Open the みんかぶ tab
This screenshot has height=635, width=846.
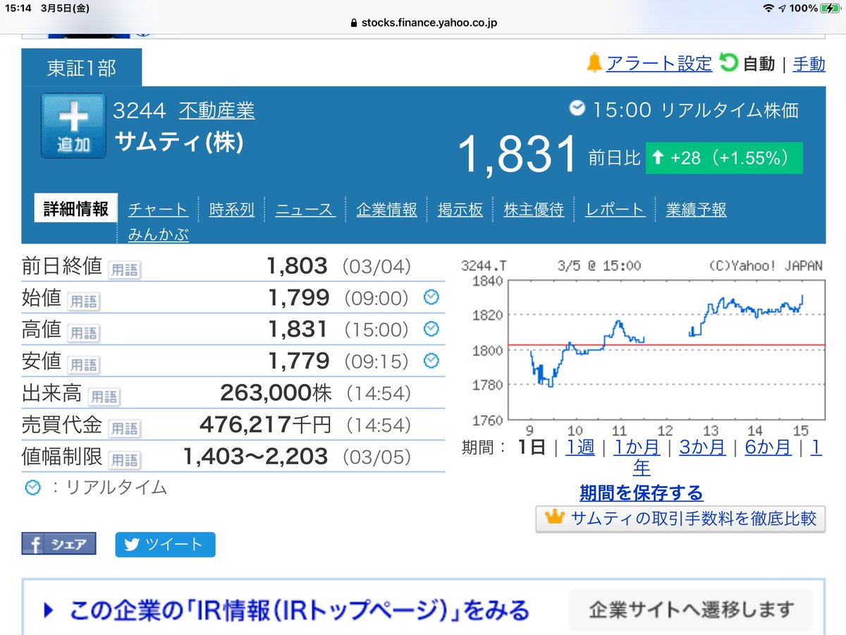tap(158, 234)
